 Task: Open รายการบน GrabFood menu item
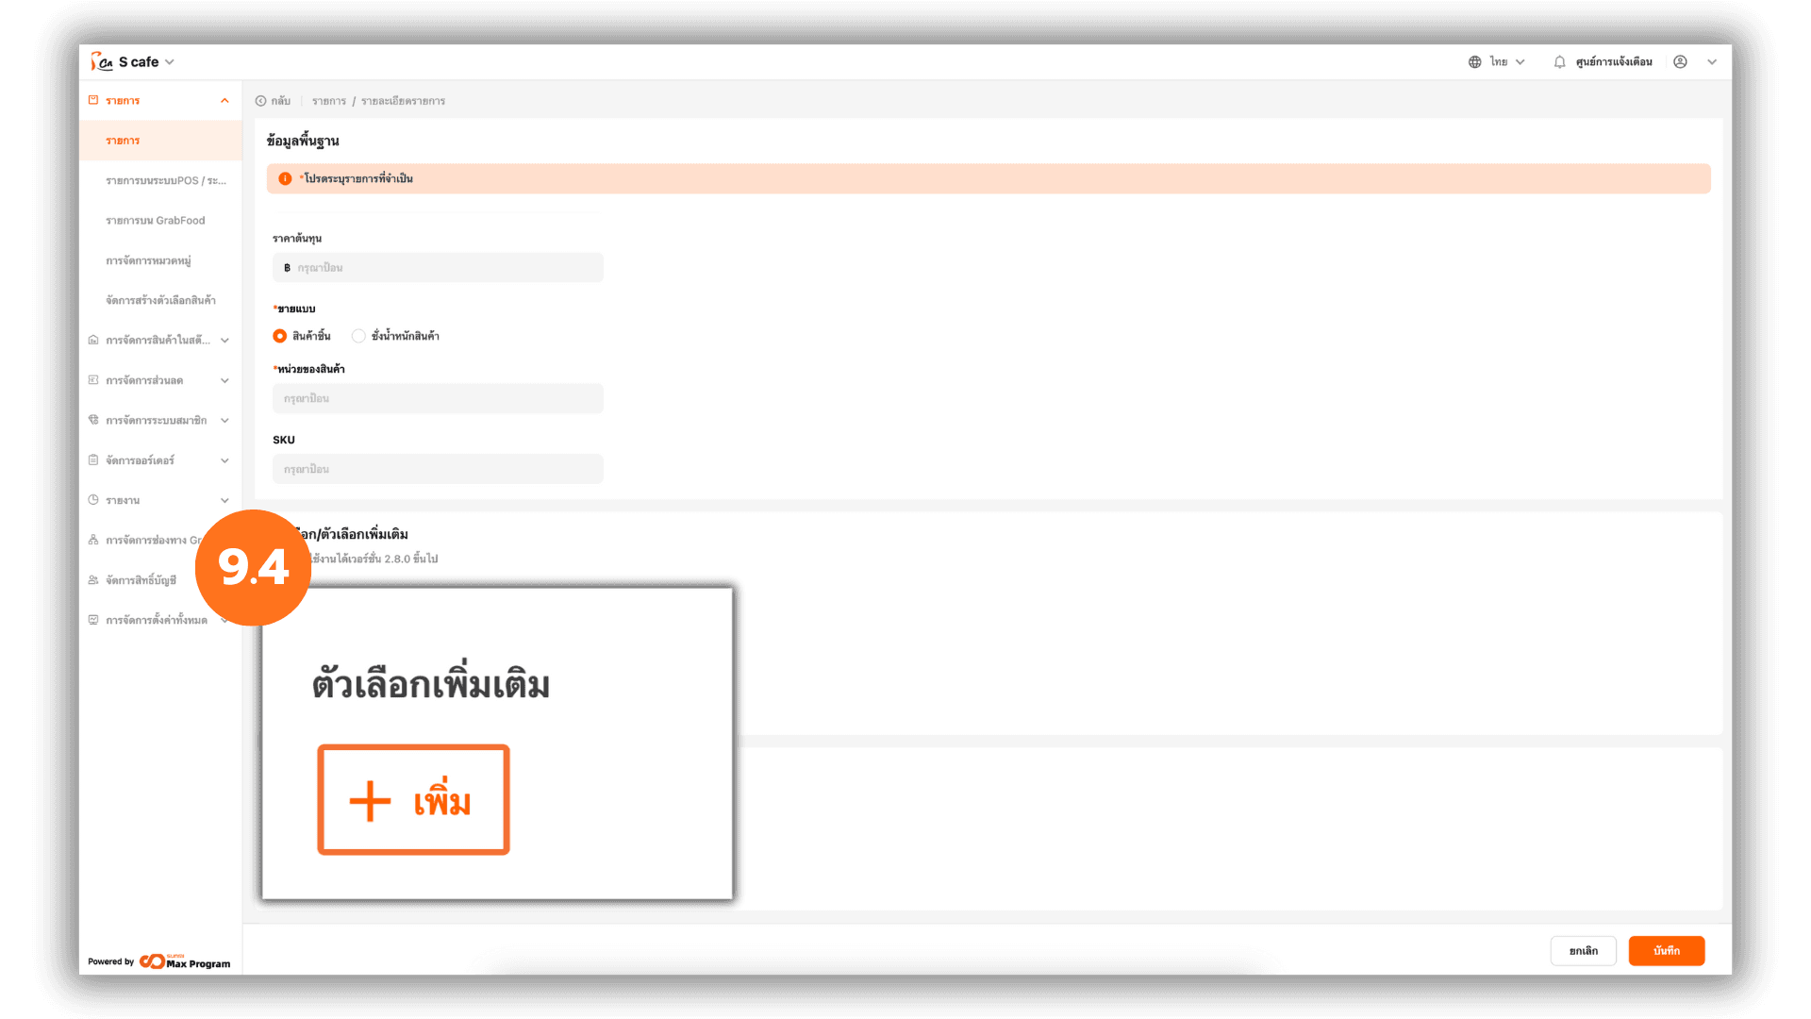point(155,221)
